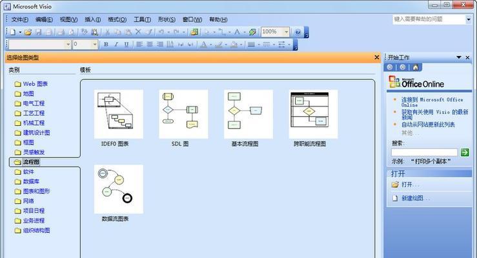Click the Cut scissors icon
The height and width of the screenshot is (258, 477).
107,32
